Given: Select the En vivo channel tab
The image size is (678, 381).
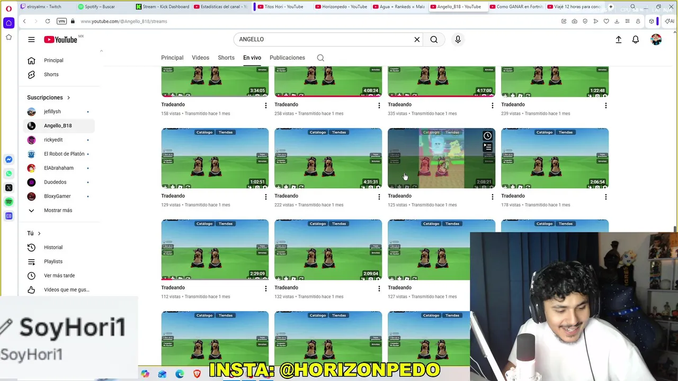Looking at the screenshot, I should (252, 58).
